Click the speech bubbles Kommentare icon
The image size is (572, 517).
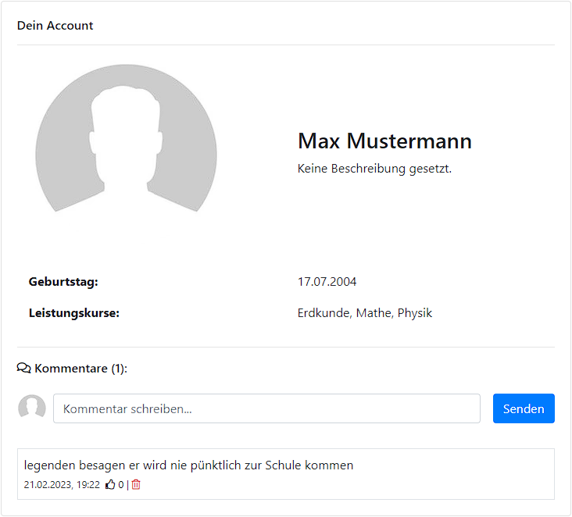[24, 369]
